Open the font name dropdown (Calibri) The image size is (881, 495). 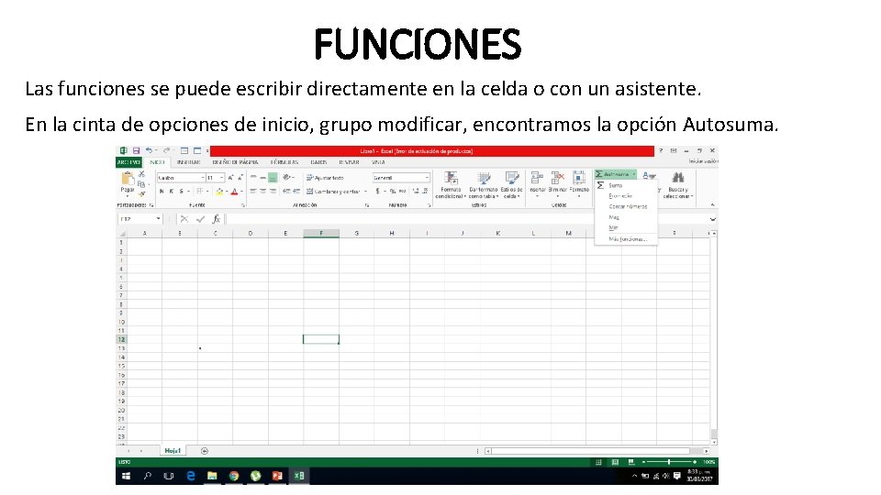pos(202,177)
